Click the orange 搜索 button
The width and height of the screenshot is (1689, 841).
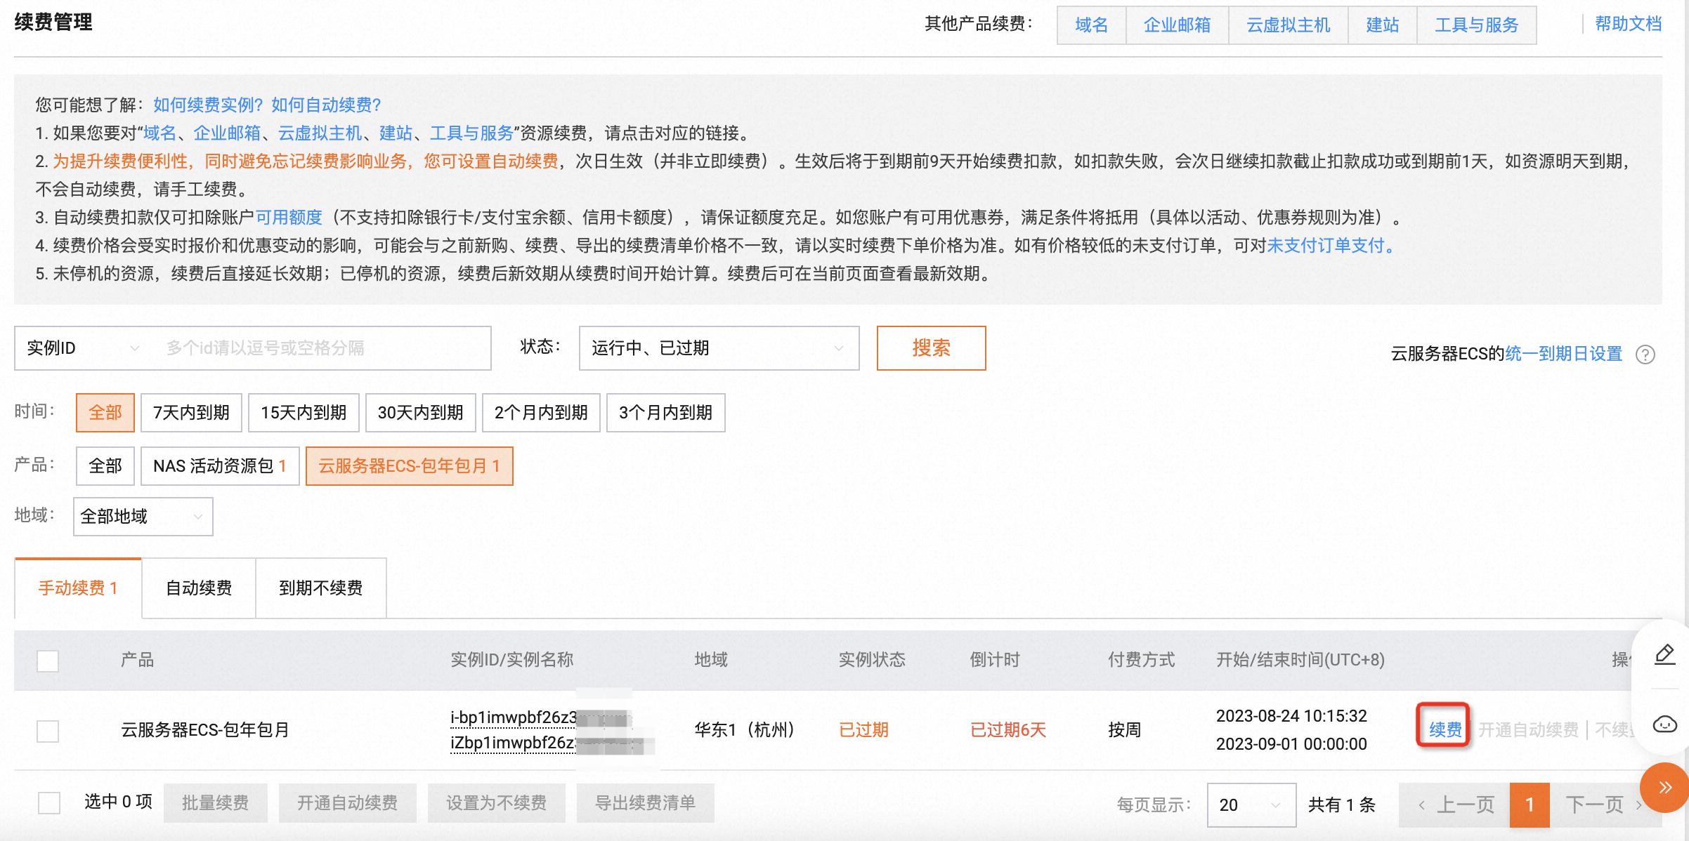pyautogui.click(x=931, y=348)
